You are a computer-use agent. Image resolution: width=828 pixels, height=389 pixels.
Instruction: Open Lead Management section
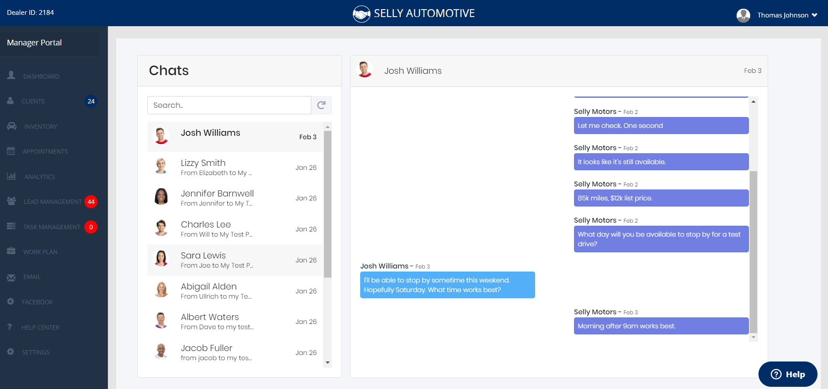click(x=53, y=202)
